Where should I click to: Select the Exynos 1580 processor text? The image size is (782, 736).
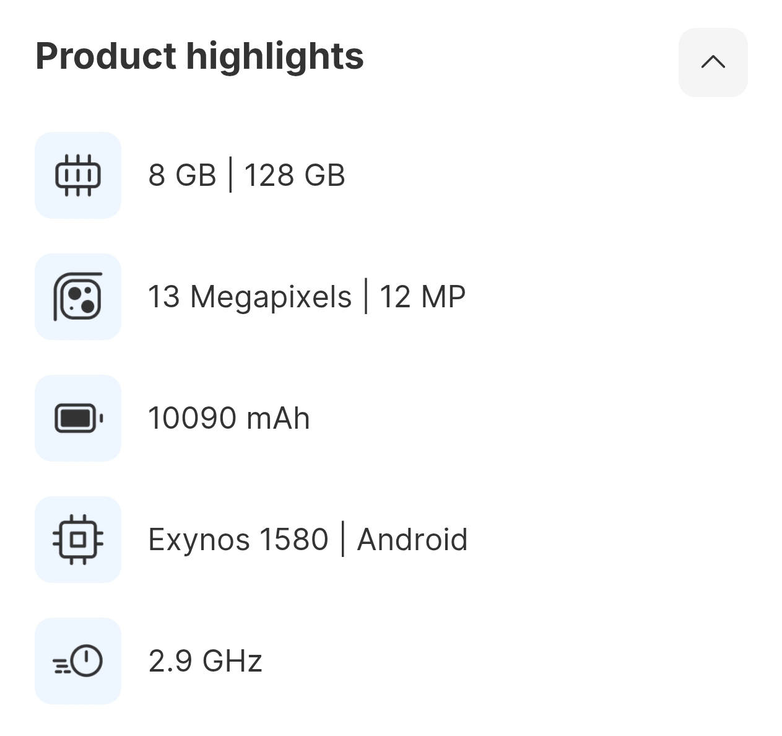[238, 540]
